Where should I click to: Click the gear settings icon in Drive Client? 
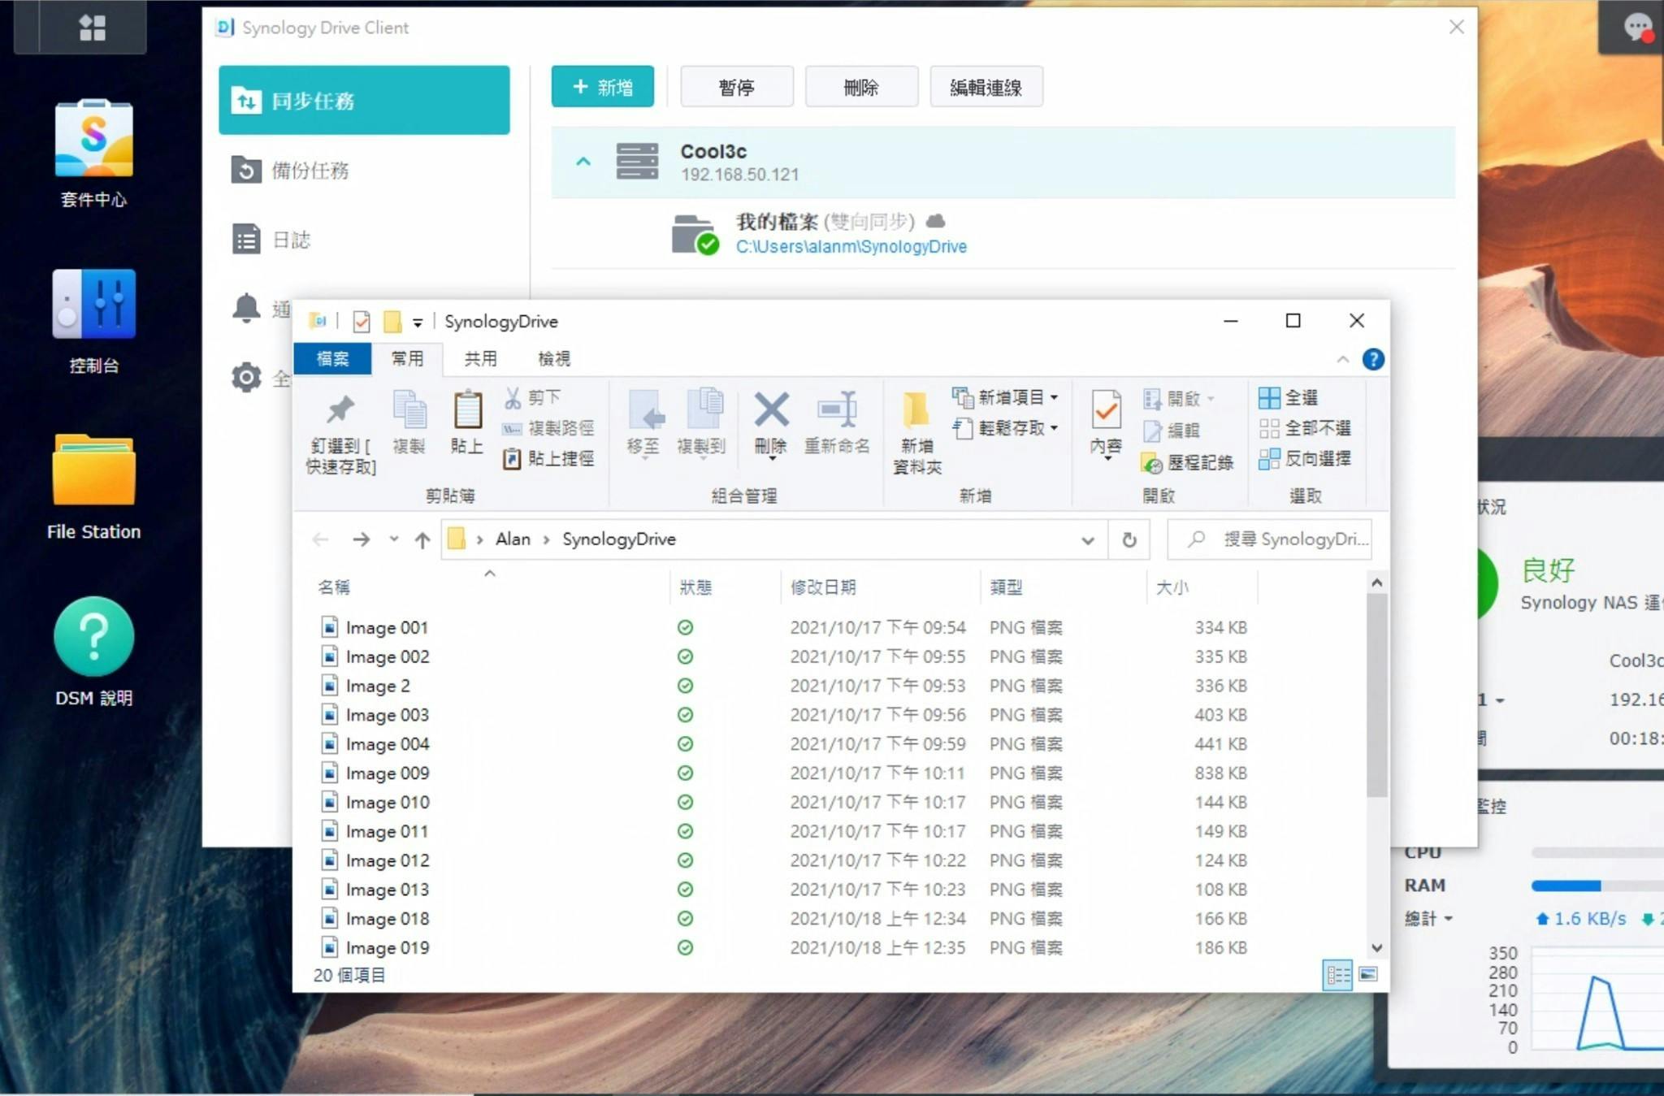(246, 378)
